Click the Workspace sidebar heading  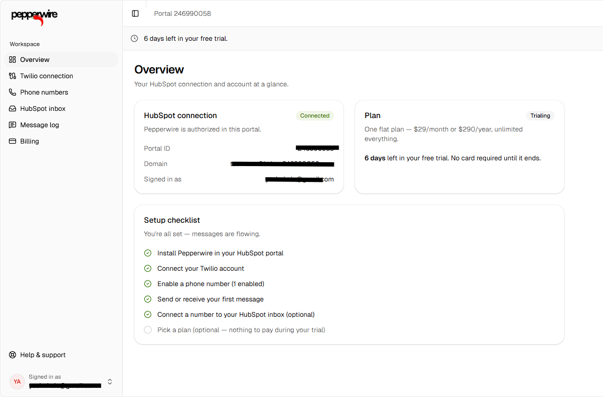24,44
